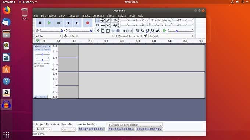Click Start Monitoring on recording meter

tap(157, 20)
